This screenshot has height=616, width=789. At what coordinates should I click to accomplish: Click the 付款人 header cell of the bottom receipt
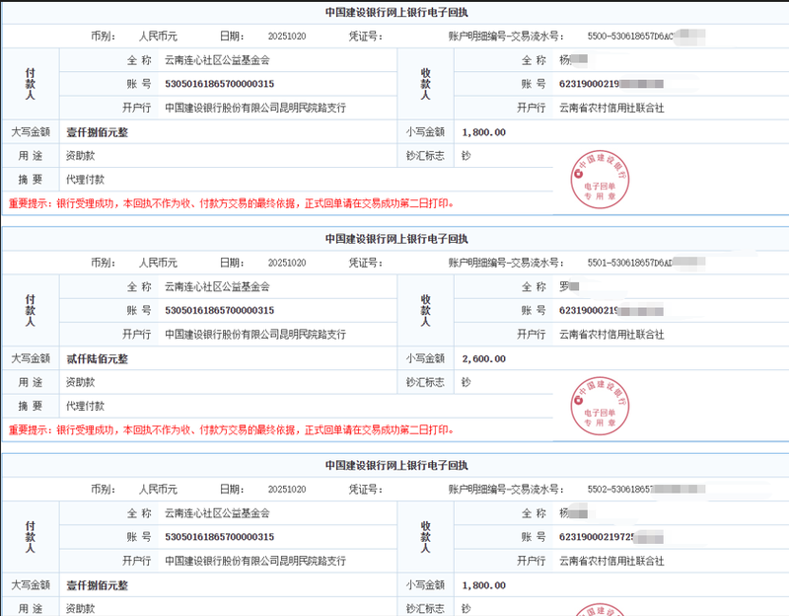tap(31, 536)
